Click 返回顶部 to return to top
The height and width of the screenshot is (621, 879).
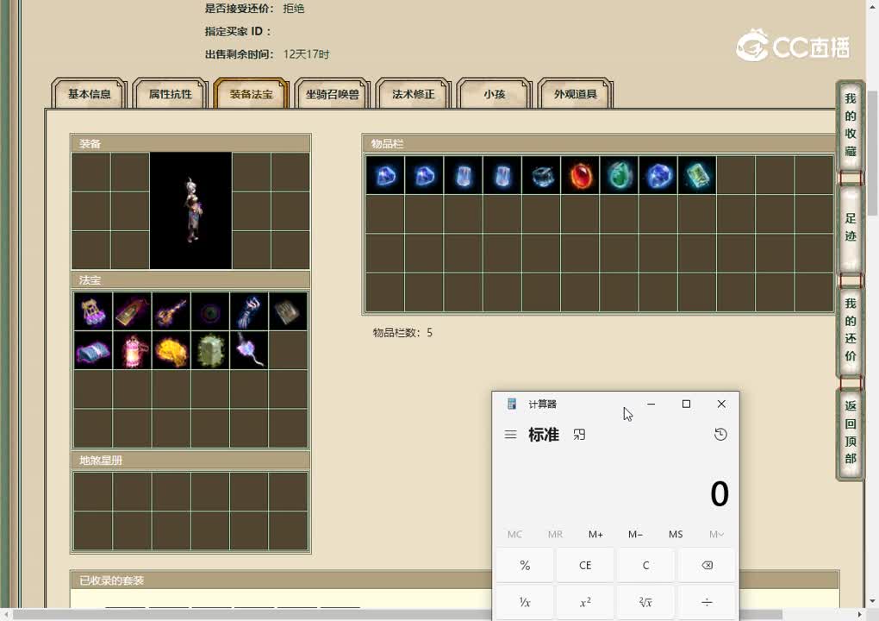click(x=851, y=432)
